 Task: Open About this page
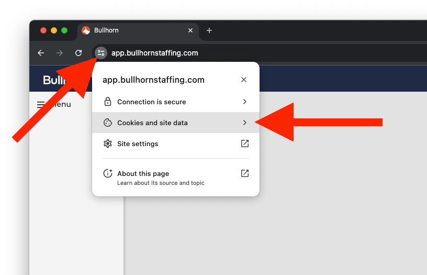coord(176,178)
